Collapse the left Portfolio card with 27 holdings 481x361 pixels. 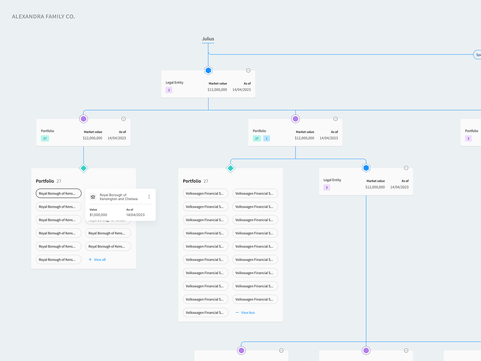click(x=123, y=119)
